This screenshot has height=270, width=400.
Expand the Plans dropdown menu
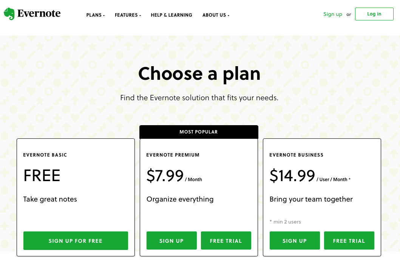tap(95, 15)
